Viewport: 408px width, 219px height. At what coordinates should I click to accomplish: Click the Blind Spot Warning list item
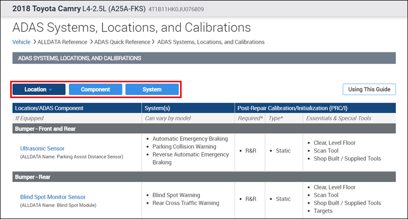pyautogui.click(x=176, y=195)
